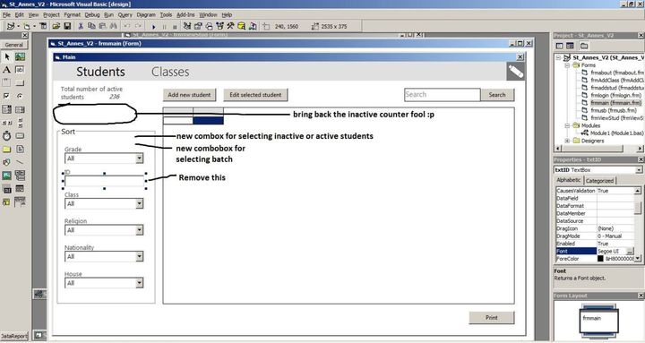Click the Font property ellipsis button

630,252
